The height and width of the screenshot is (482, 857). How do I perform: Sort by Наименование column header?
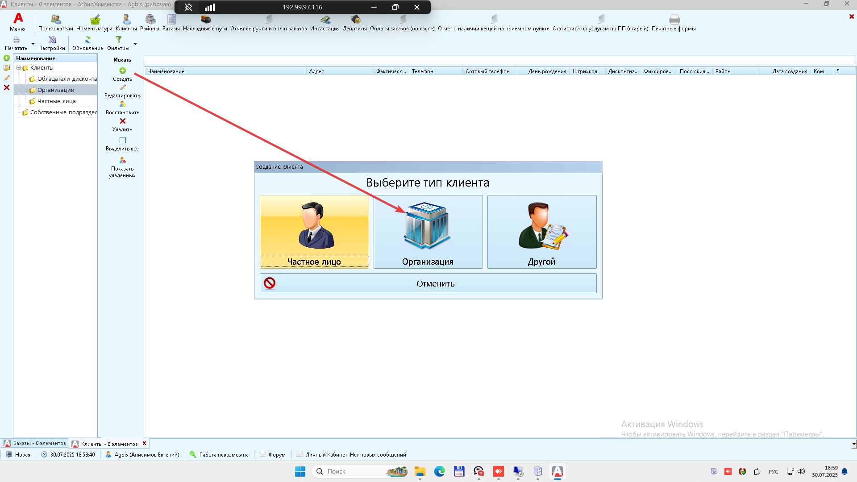(225, 71)
